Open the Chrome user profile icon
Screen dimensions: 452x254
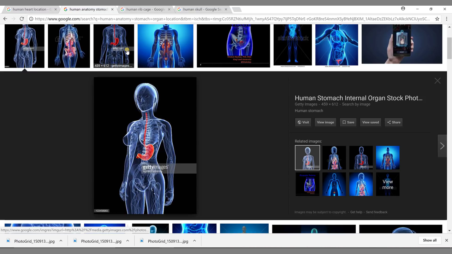[403, 9]
